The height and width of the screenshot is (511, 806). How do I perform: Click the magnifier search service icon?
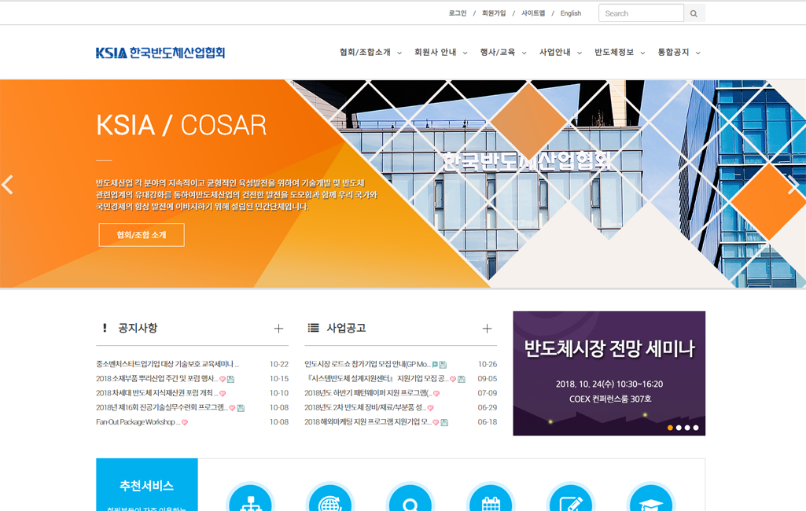[x=410, y=498]
